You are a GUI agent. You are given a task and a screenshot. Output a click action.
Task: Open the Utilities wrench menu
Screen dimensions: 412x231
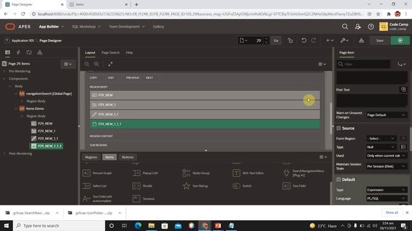[x=344, y=40]
